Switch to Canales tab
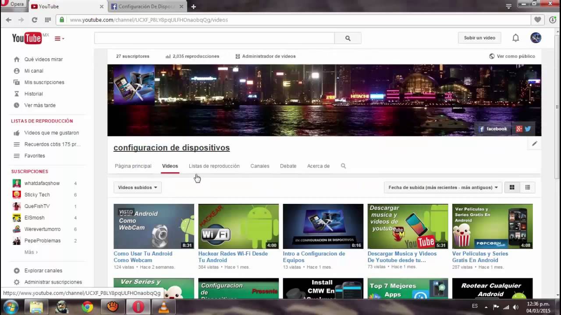 coord(259,166)
